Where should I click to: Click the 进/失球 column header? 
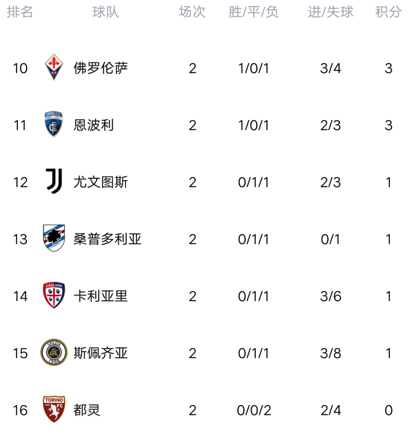(330, 12)
